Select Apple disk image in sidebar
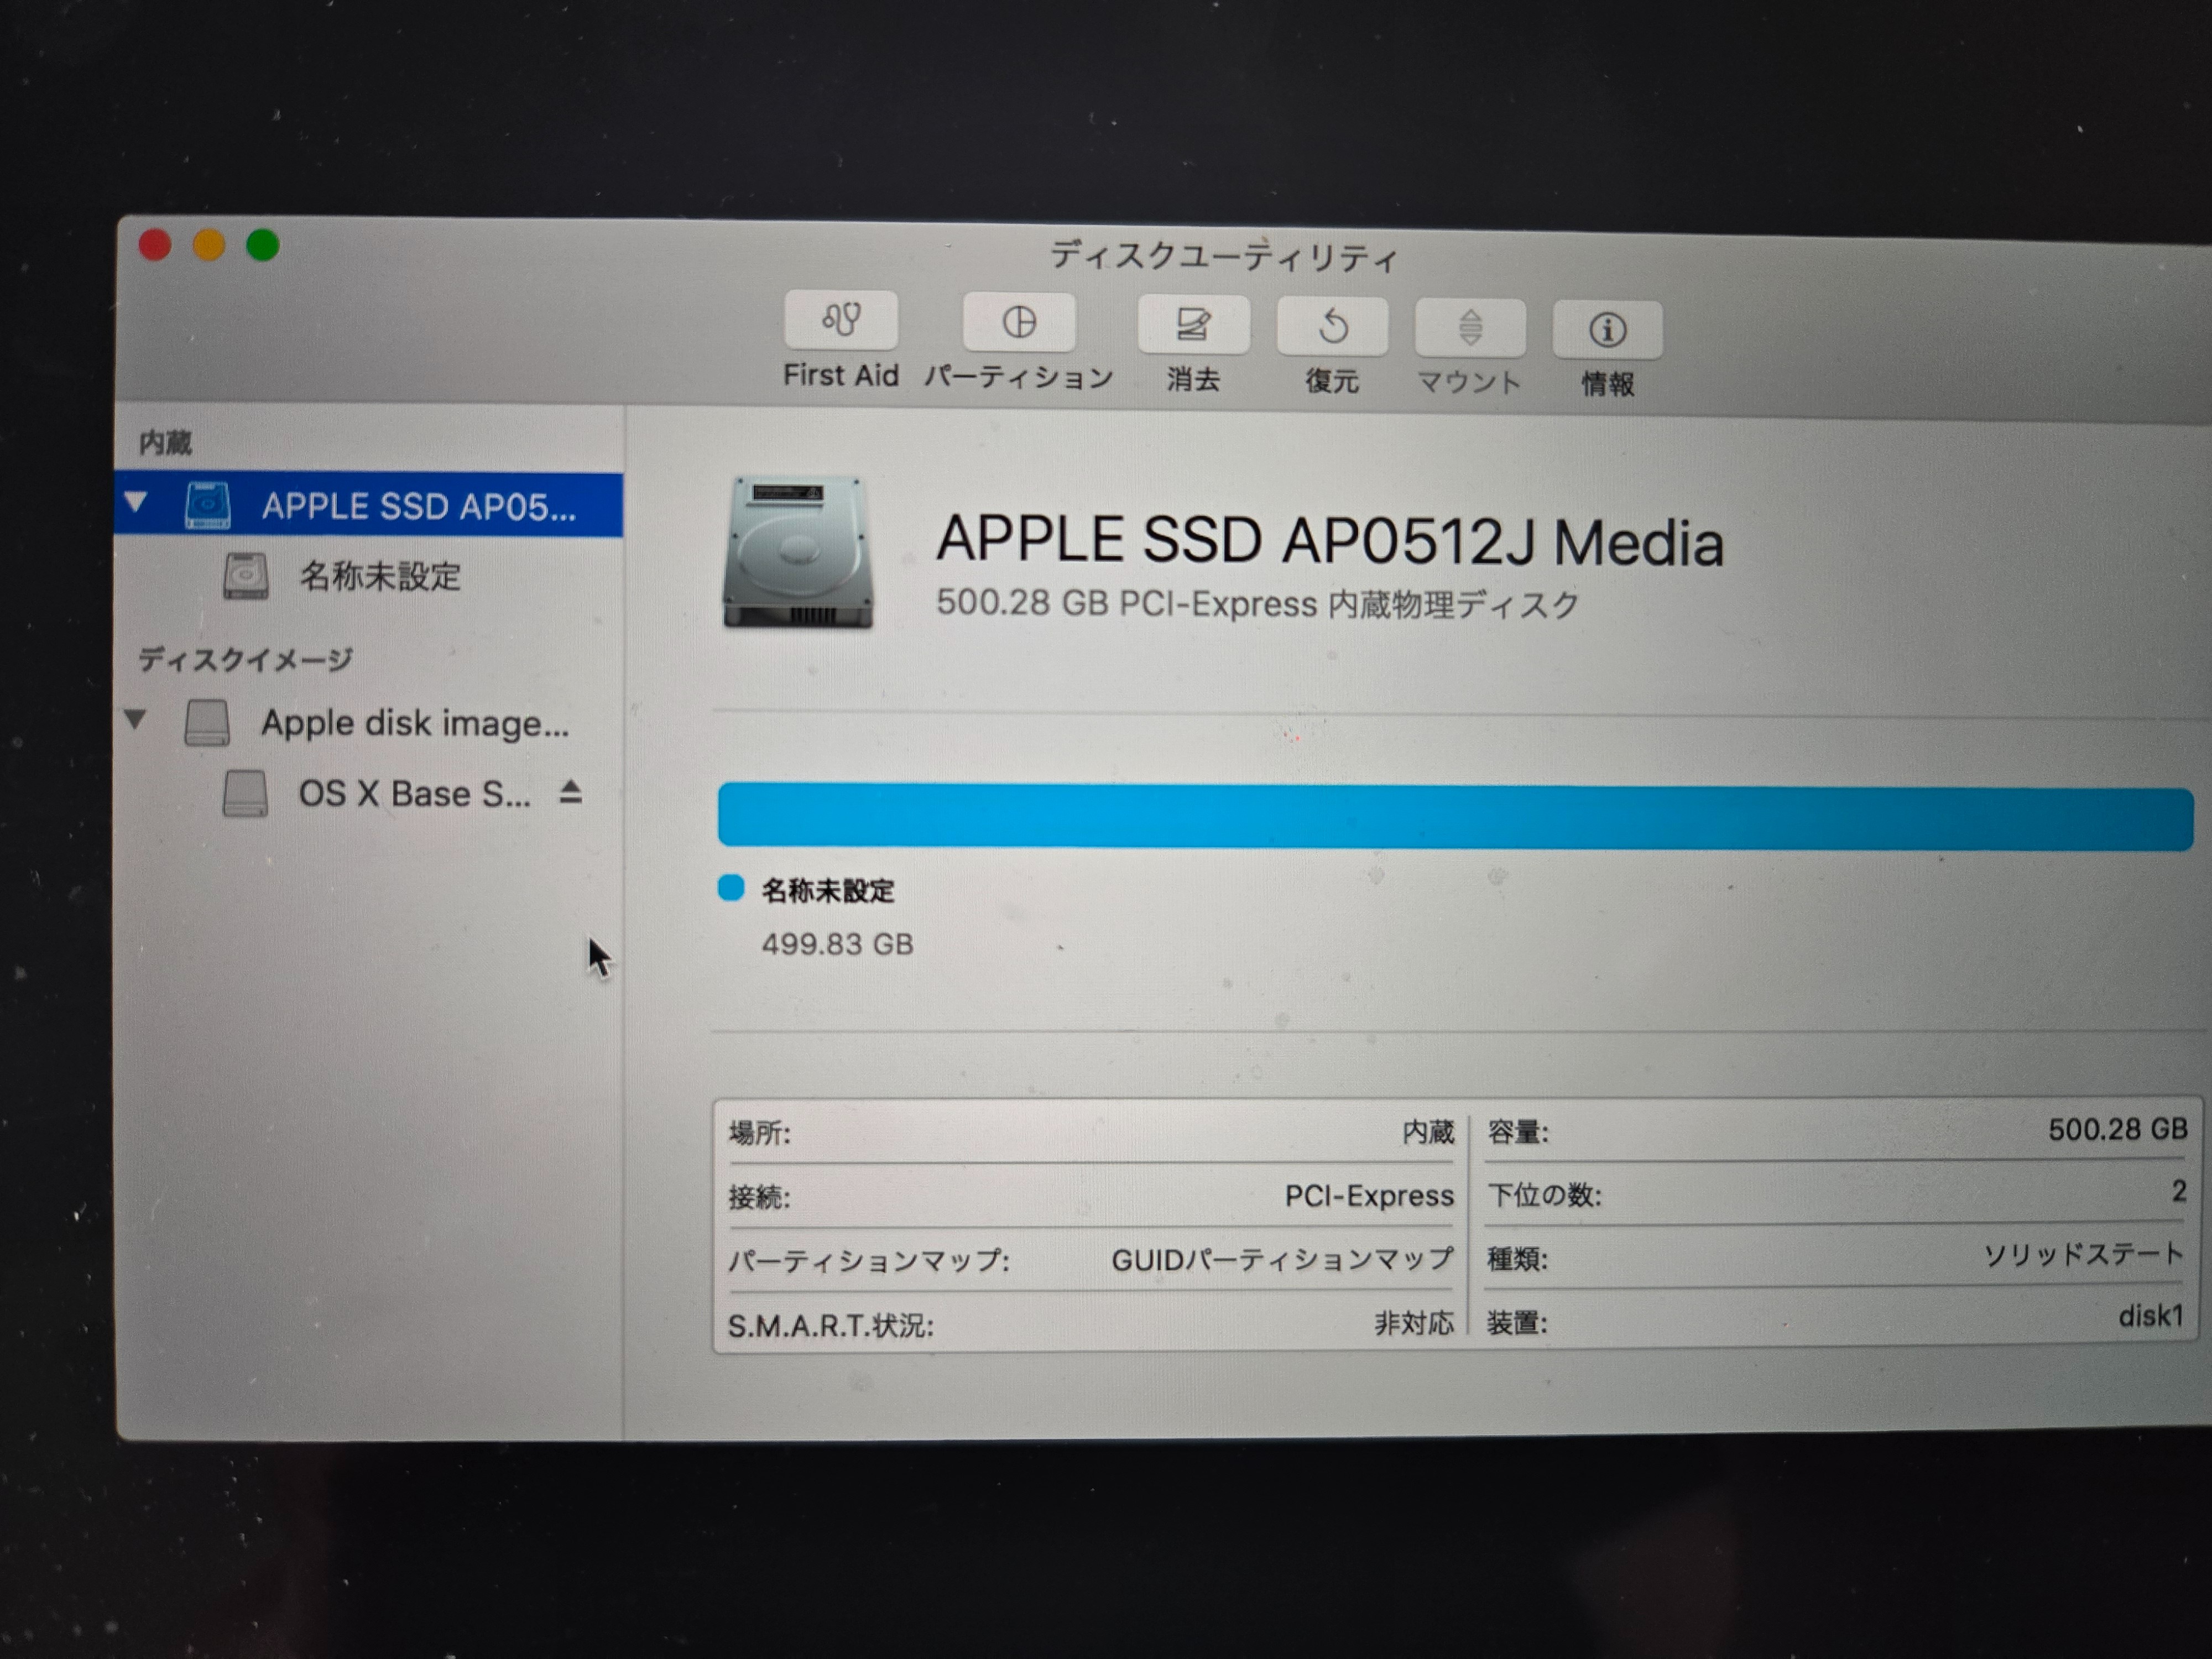This screenshot has height=1659, width=2212. coord(414,723)
